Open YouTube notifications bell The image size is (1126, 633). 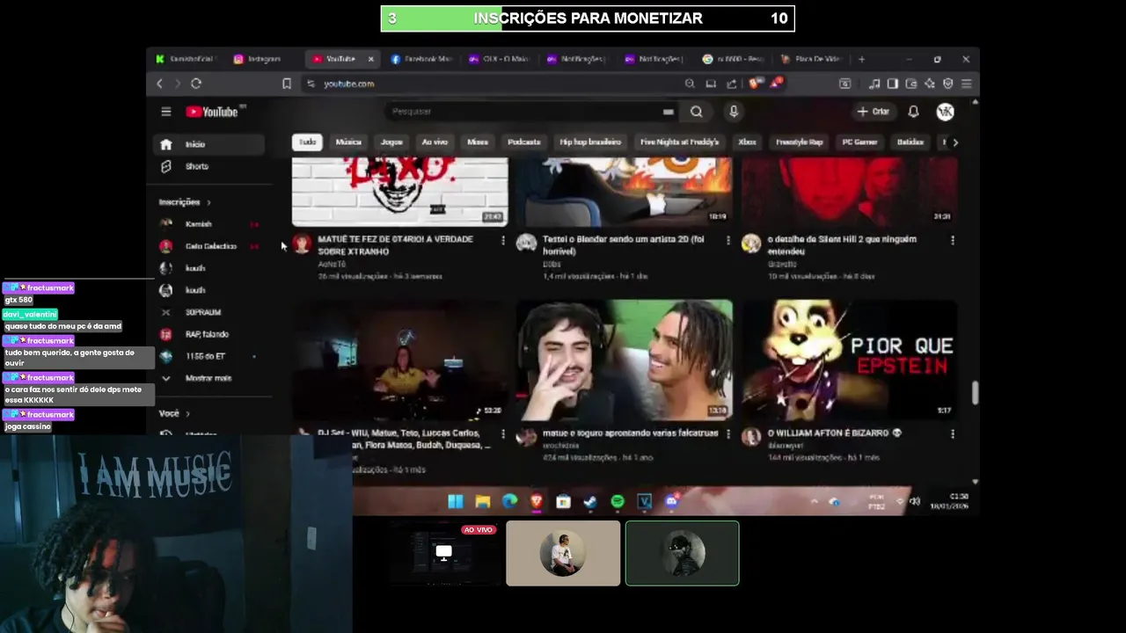pyautogui.click(x=913, y=112)
